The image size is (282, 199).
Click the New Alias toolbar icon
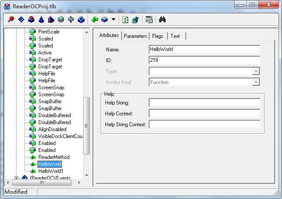point(51,20)
